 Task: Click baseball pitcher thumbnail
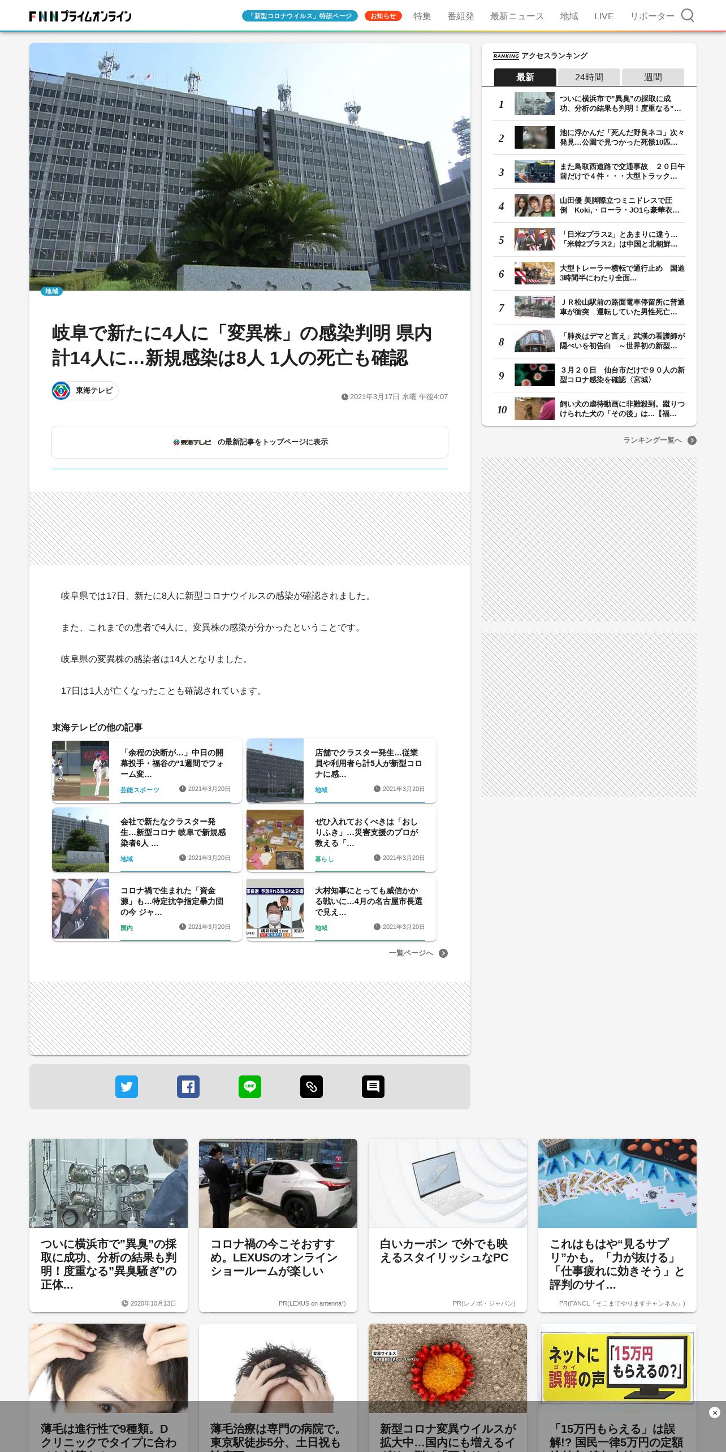80,770
